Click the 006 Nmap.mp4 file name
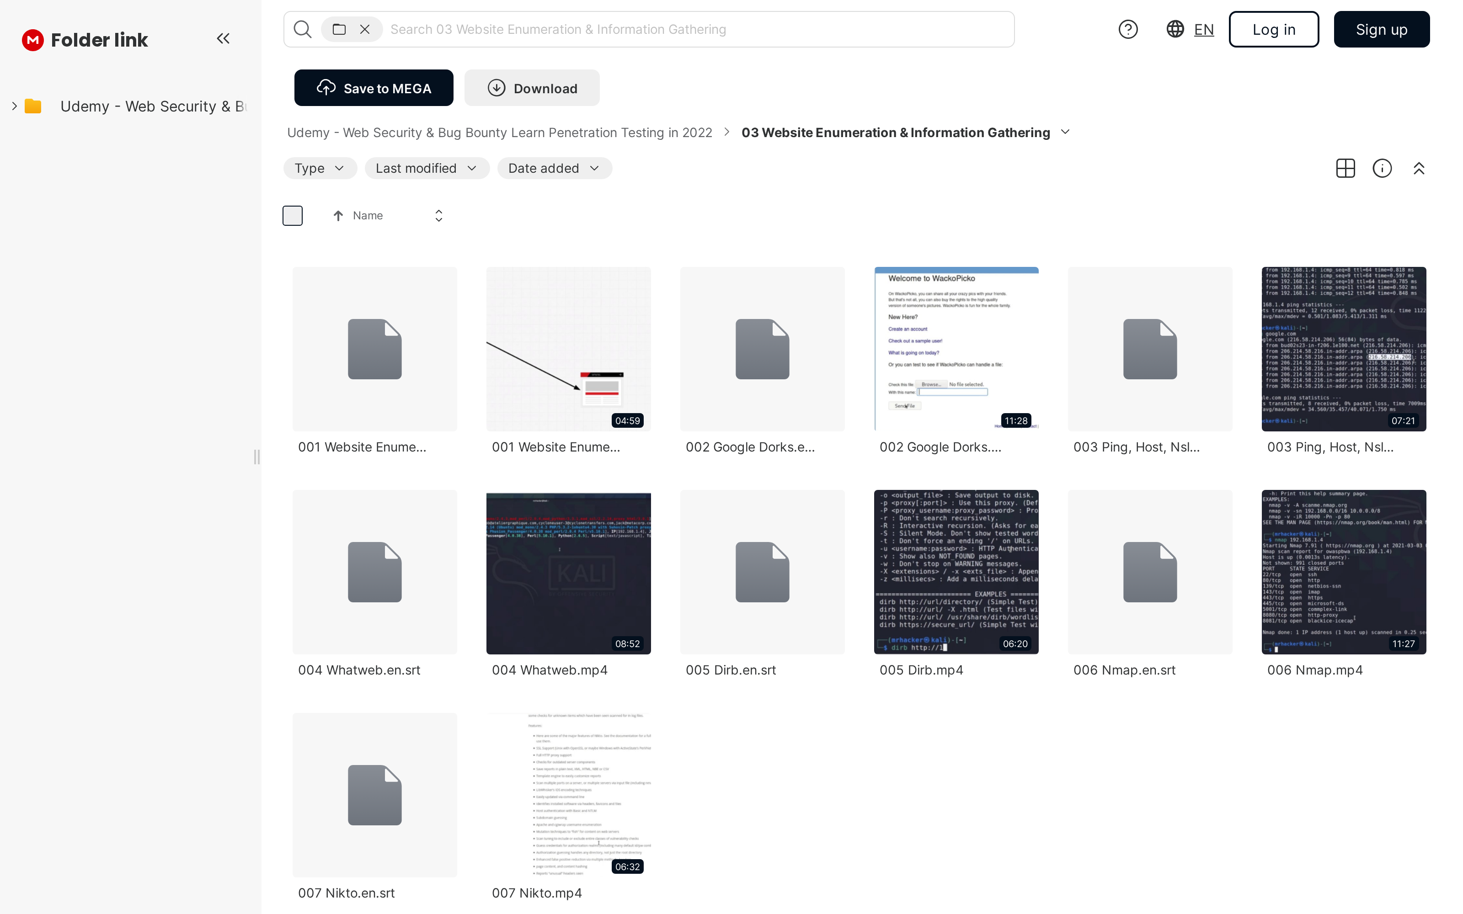Image resolution: width=1463 pixels, height=914 pixels. coord(1315,670)
